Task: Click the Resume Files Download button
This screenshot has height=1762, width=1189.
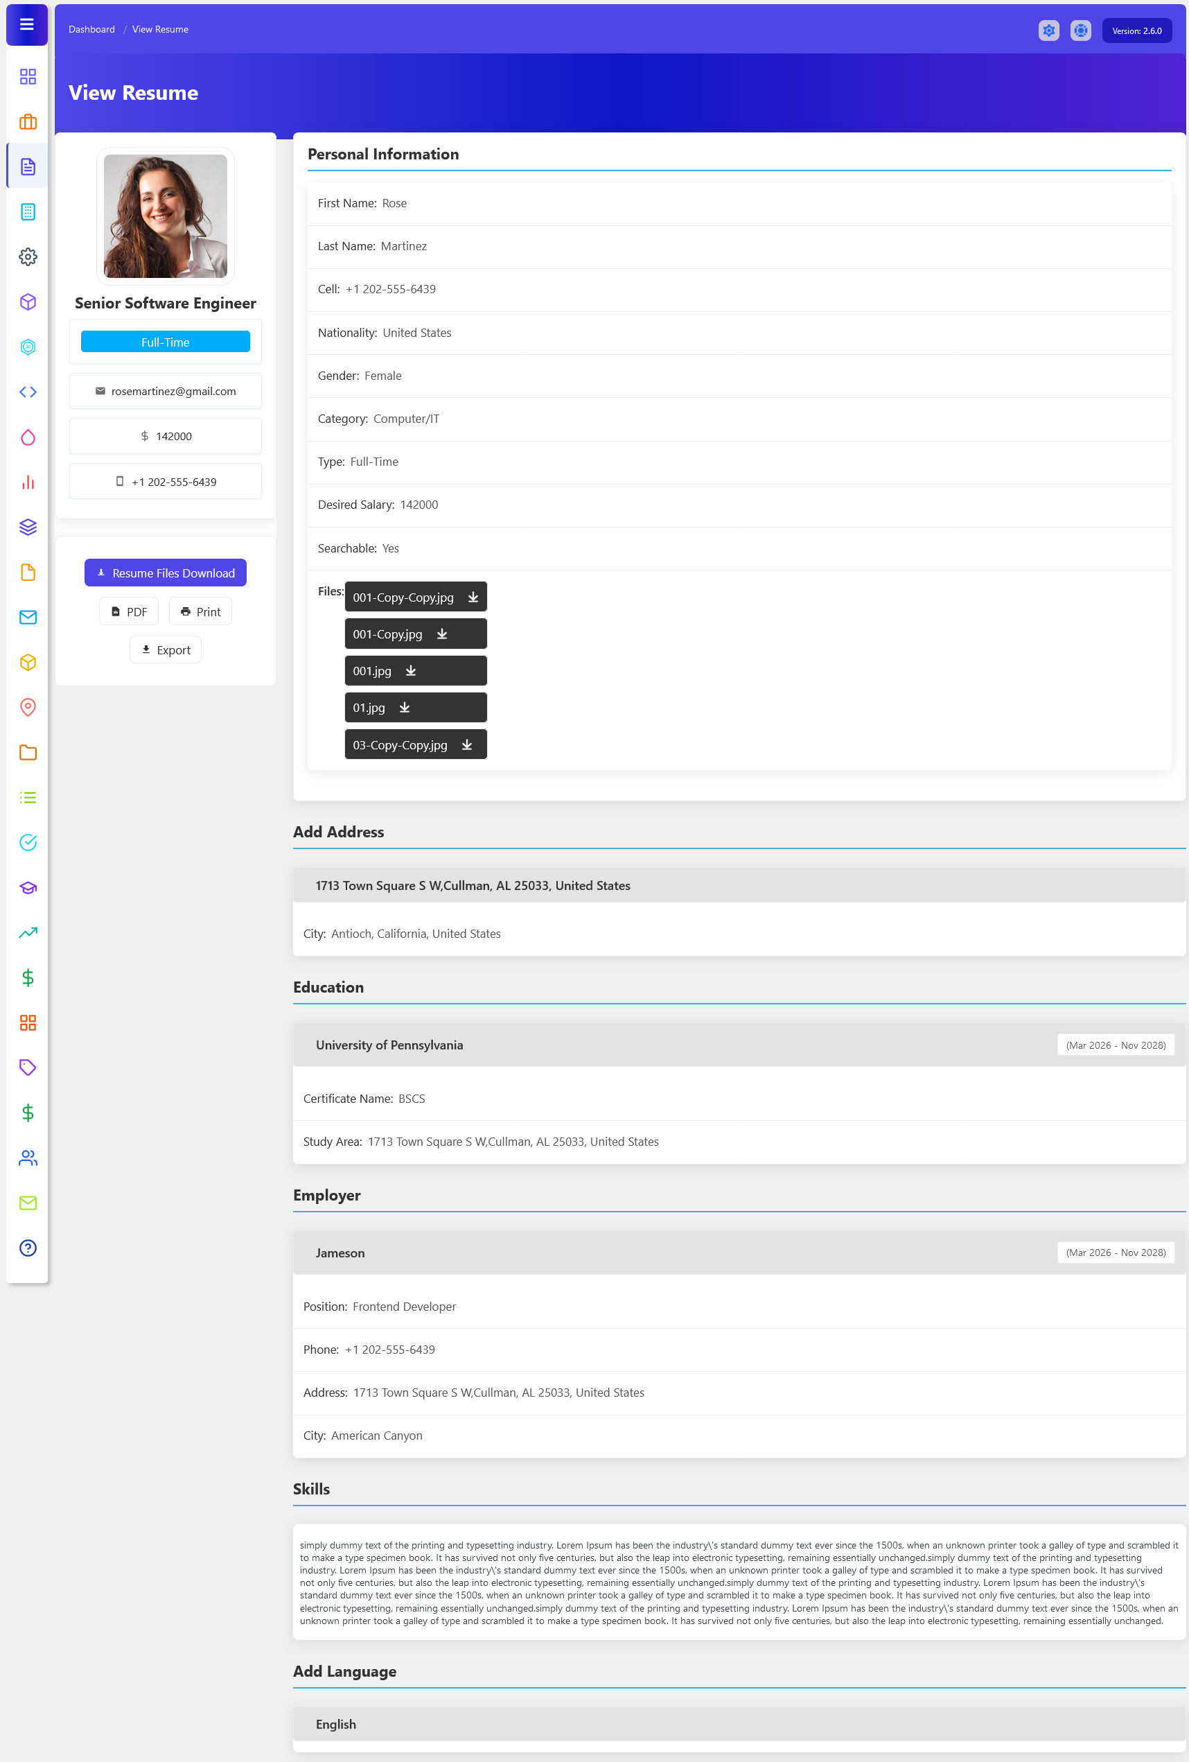Action: [x=165, y=573]
